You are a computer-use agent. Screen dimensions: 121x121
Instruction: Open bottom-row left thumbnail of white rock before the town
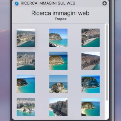click(26, 107)
